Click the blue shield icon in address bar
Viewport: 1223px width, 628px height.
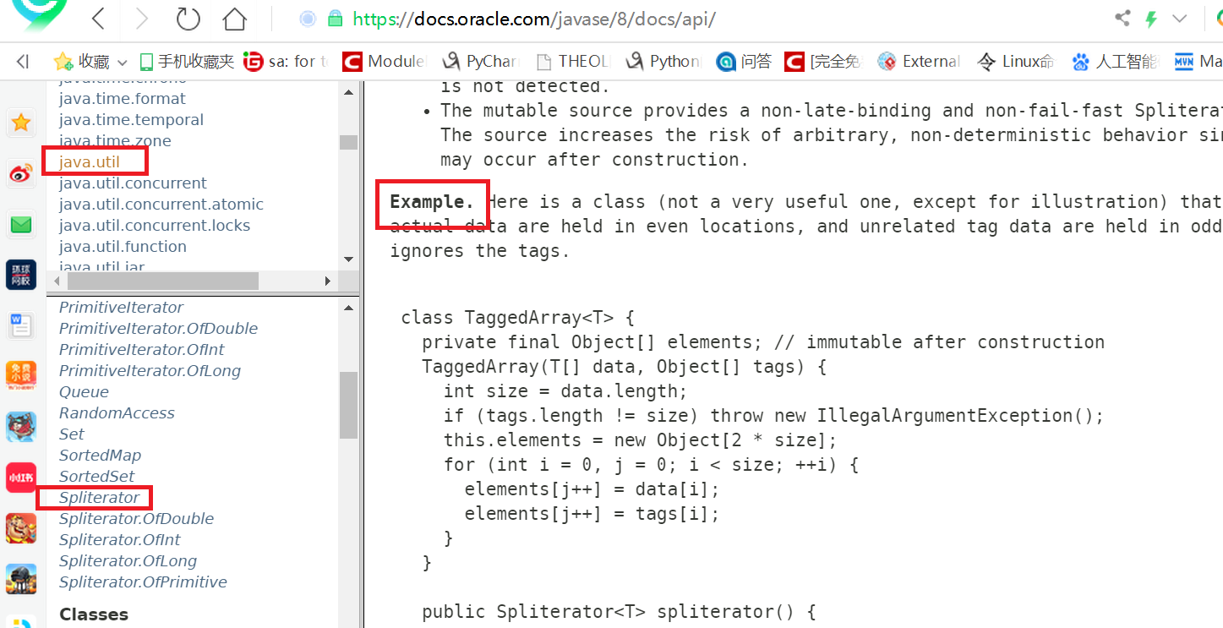click(x=308, y=19)
